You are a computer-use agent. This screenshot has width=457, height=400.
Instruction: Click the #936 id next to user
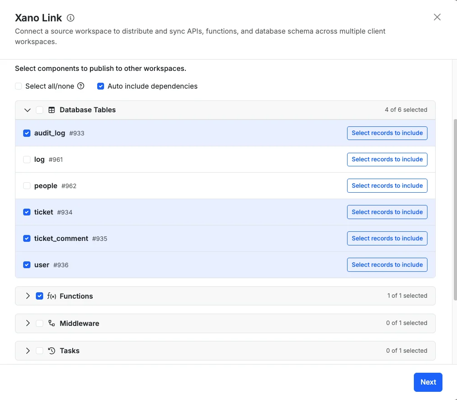61,265
